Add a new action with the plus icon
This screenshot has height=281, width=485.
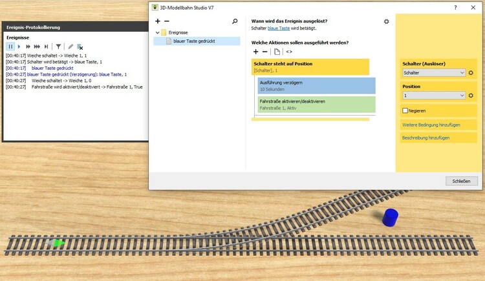[x=256, y=52]
